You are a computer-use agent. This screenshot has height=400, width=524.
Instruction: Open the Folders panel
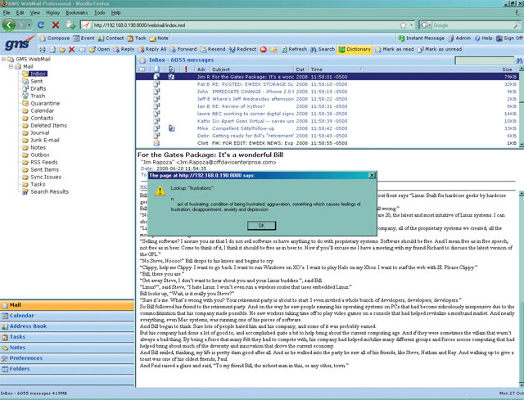point(67,369)
